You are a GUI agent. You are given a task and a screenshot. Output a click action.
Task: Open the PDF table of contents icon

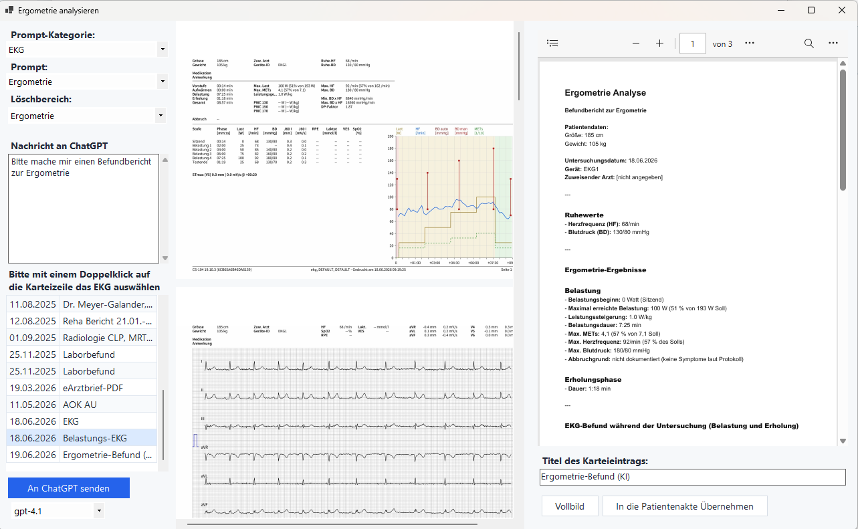click(x=552, y=43)
